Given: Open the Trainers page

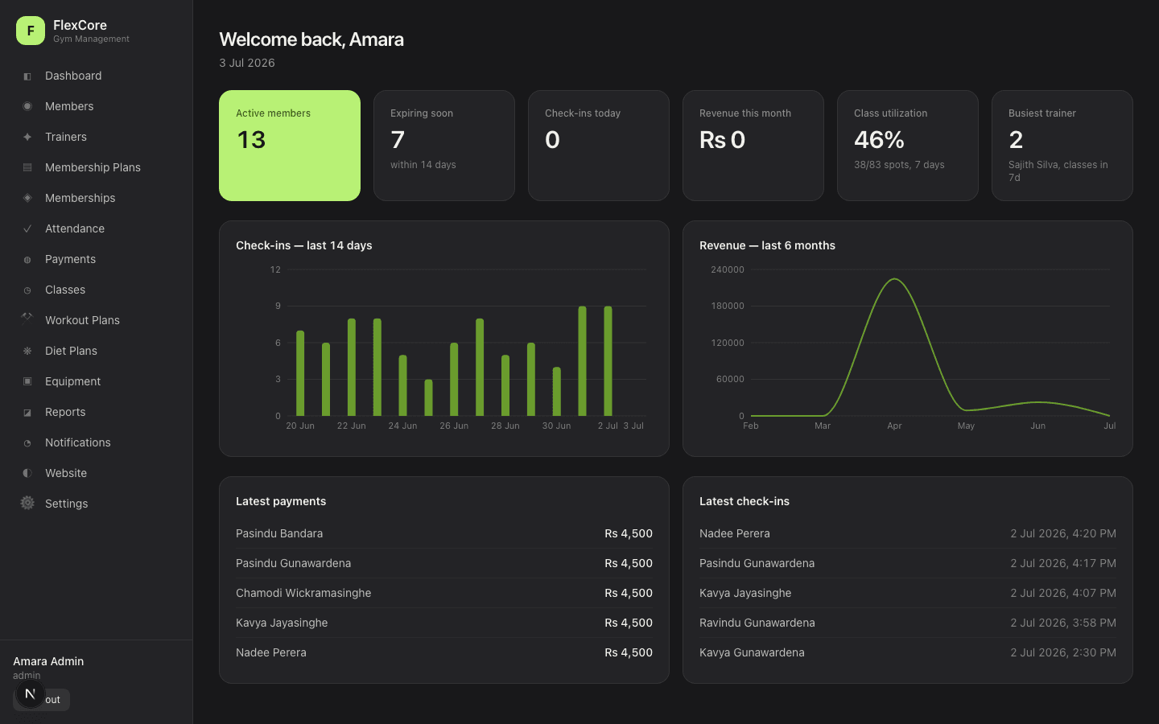Looking at the screenshot, I should [97, 137].
